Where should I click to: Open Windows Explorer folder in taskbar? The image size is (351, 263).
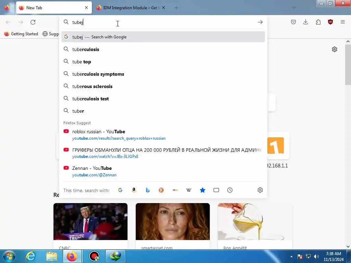52,256
